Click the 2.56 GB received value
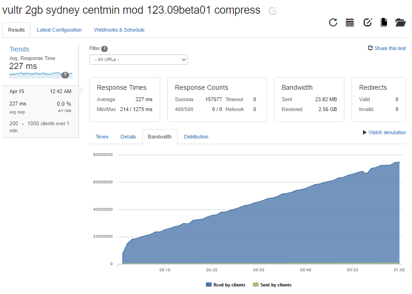The height and width of the screenshot is (294, 412). (x=327, y=109)
